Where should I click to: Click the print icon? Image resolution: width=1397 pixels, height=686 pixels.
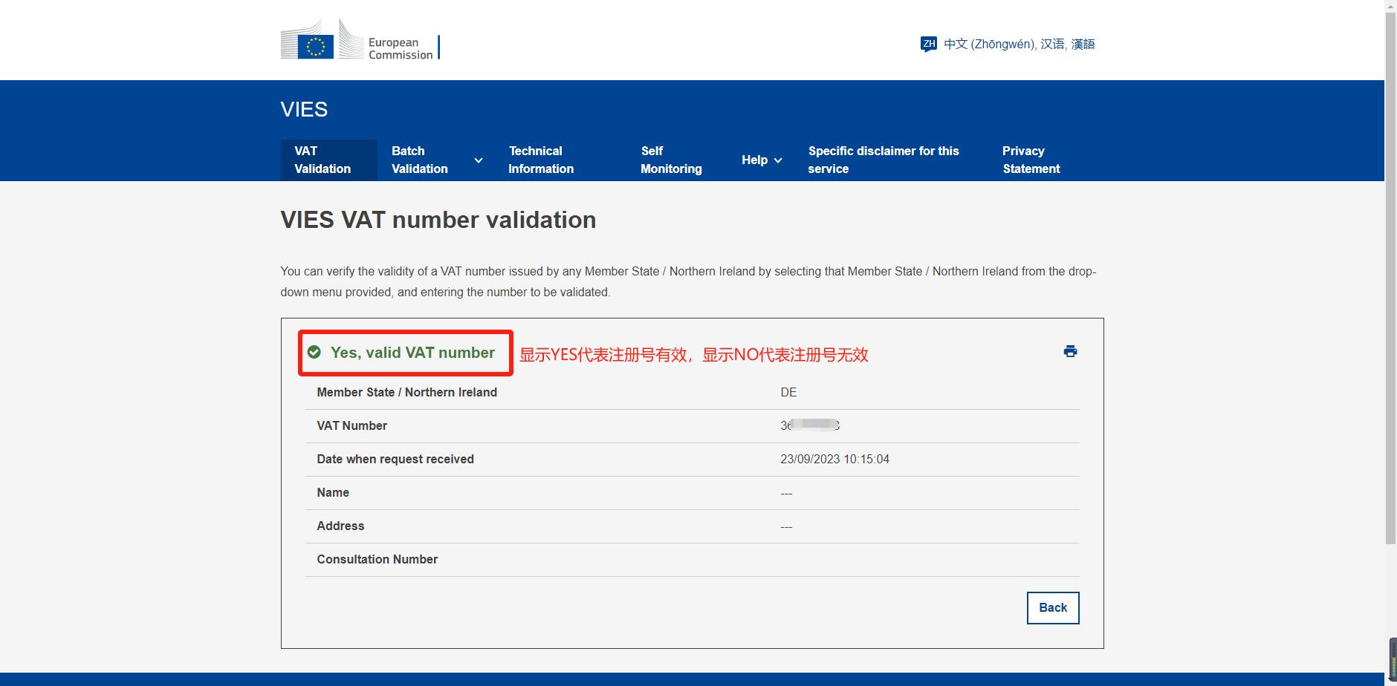tap(1070, 351)
